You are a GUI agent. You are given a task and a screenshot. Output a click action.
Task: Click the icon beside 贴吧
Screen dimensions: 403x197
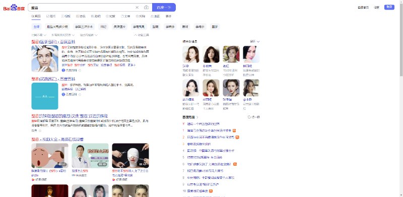(92, 16)
